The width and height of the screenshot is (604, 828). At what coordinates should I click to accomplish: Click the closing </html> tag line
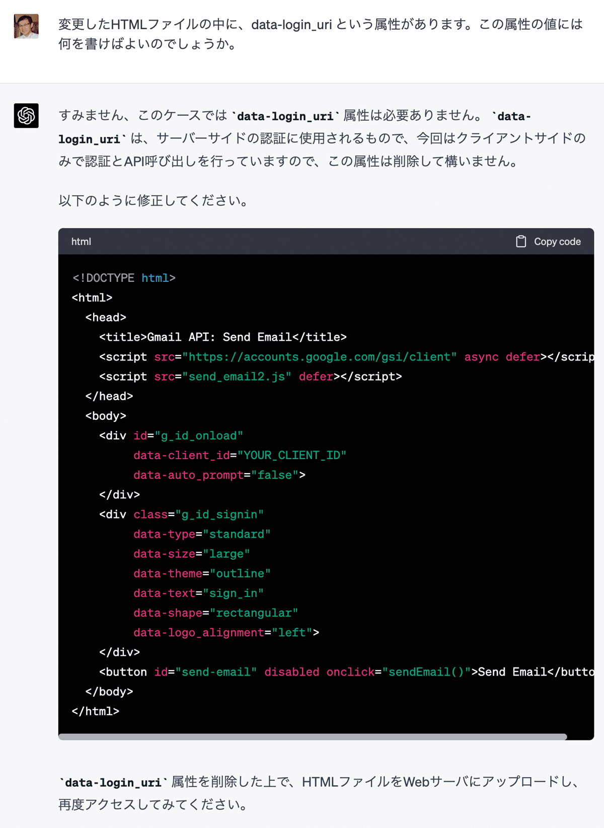point(96,711)
